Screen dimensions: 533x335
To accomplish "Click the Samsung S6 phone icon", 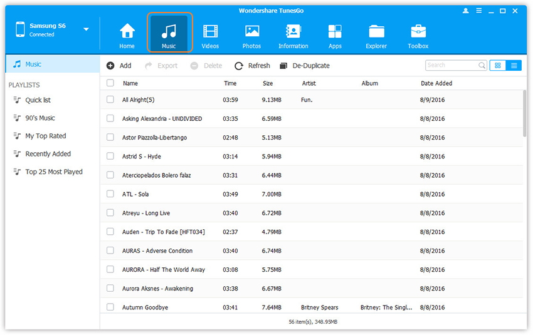I will (20, 29).
